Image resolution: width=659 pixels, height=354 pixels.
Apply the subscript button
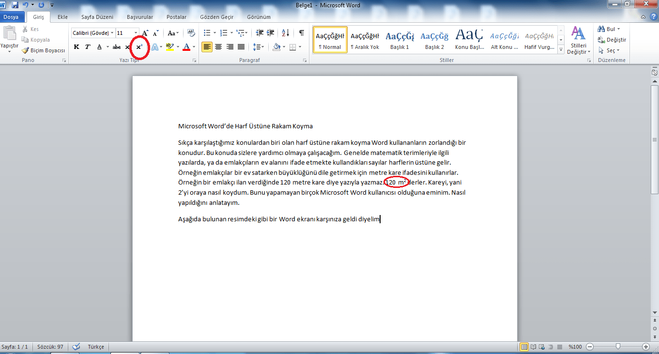click(128, 47)
